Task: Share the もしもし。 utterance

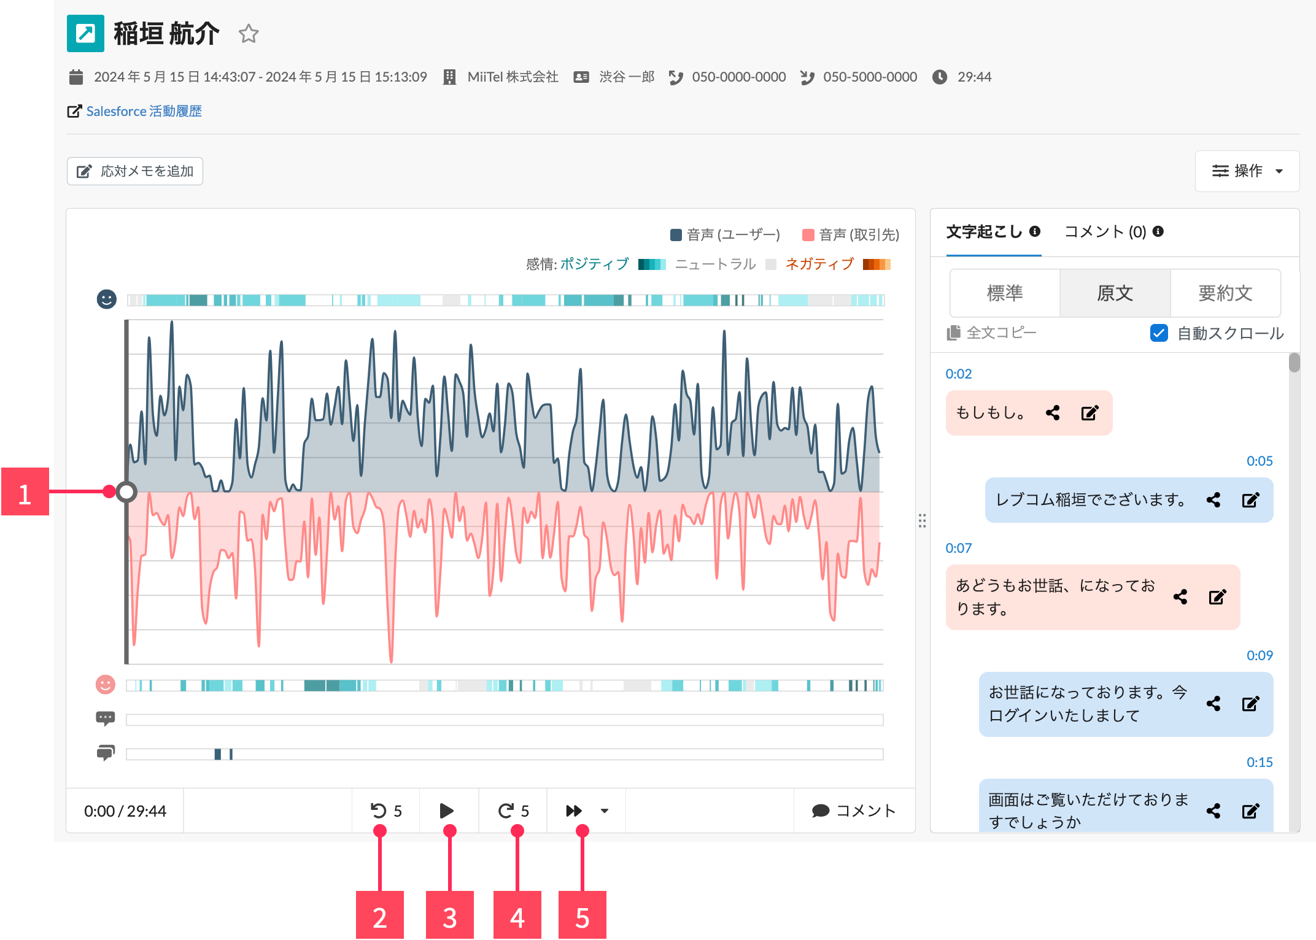Action: 1053,413
